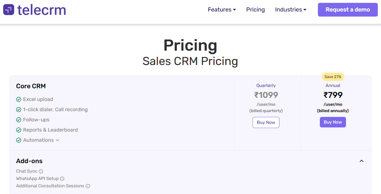The height and width of the screenshot is (194, 381).
Task: Click green checkmark beside Excel upload
Action: 19,99
